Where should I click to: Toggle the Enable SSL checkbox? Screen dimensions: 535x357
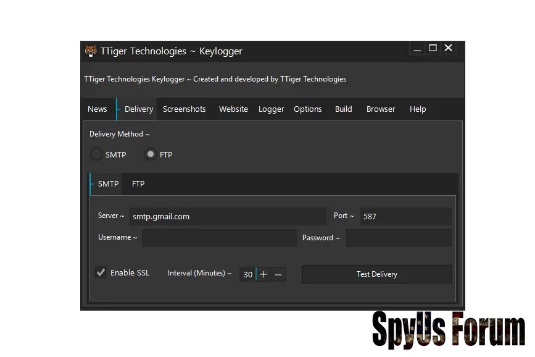tap(101, 272)
